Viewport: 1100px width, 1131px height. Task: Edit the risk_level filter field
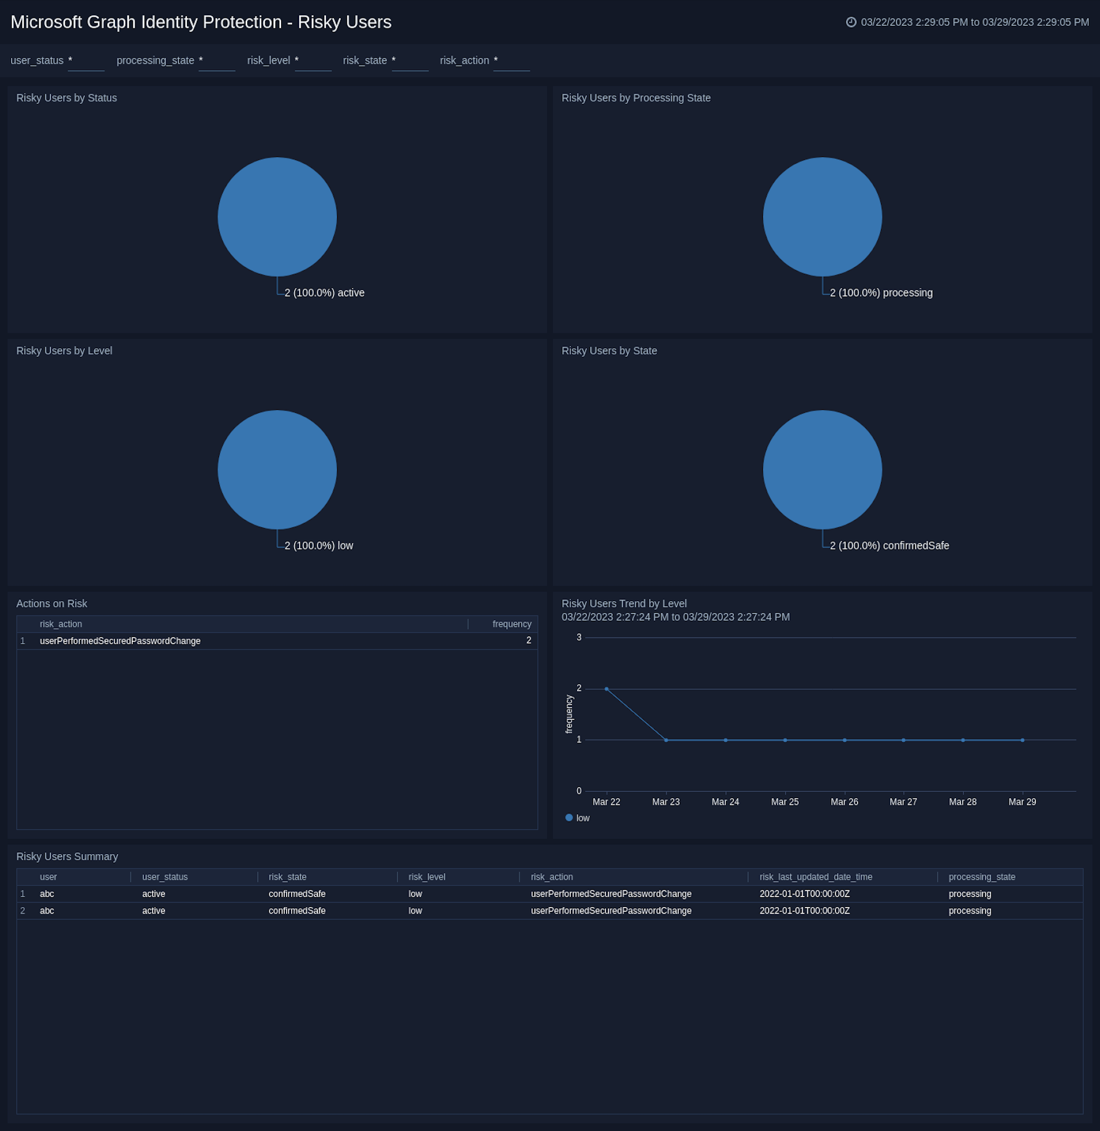(313, 61)
